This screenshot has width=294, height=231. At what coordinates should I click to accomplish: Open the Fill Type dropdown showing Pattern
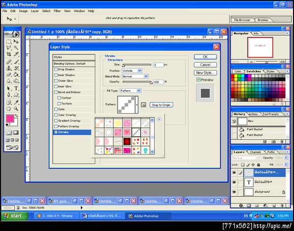click(x=130, y=91)
